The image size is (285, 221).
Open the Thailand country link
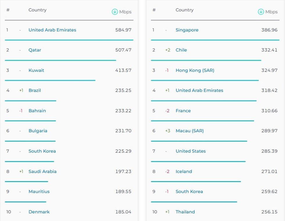pyautogui.click(x=185, y=212)
